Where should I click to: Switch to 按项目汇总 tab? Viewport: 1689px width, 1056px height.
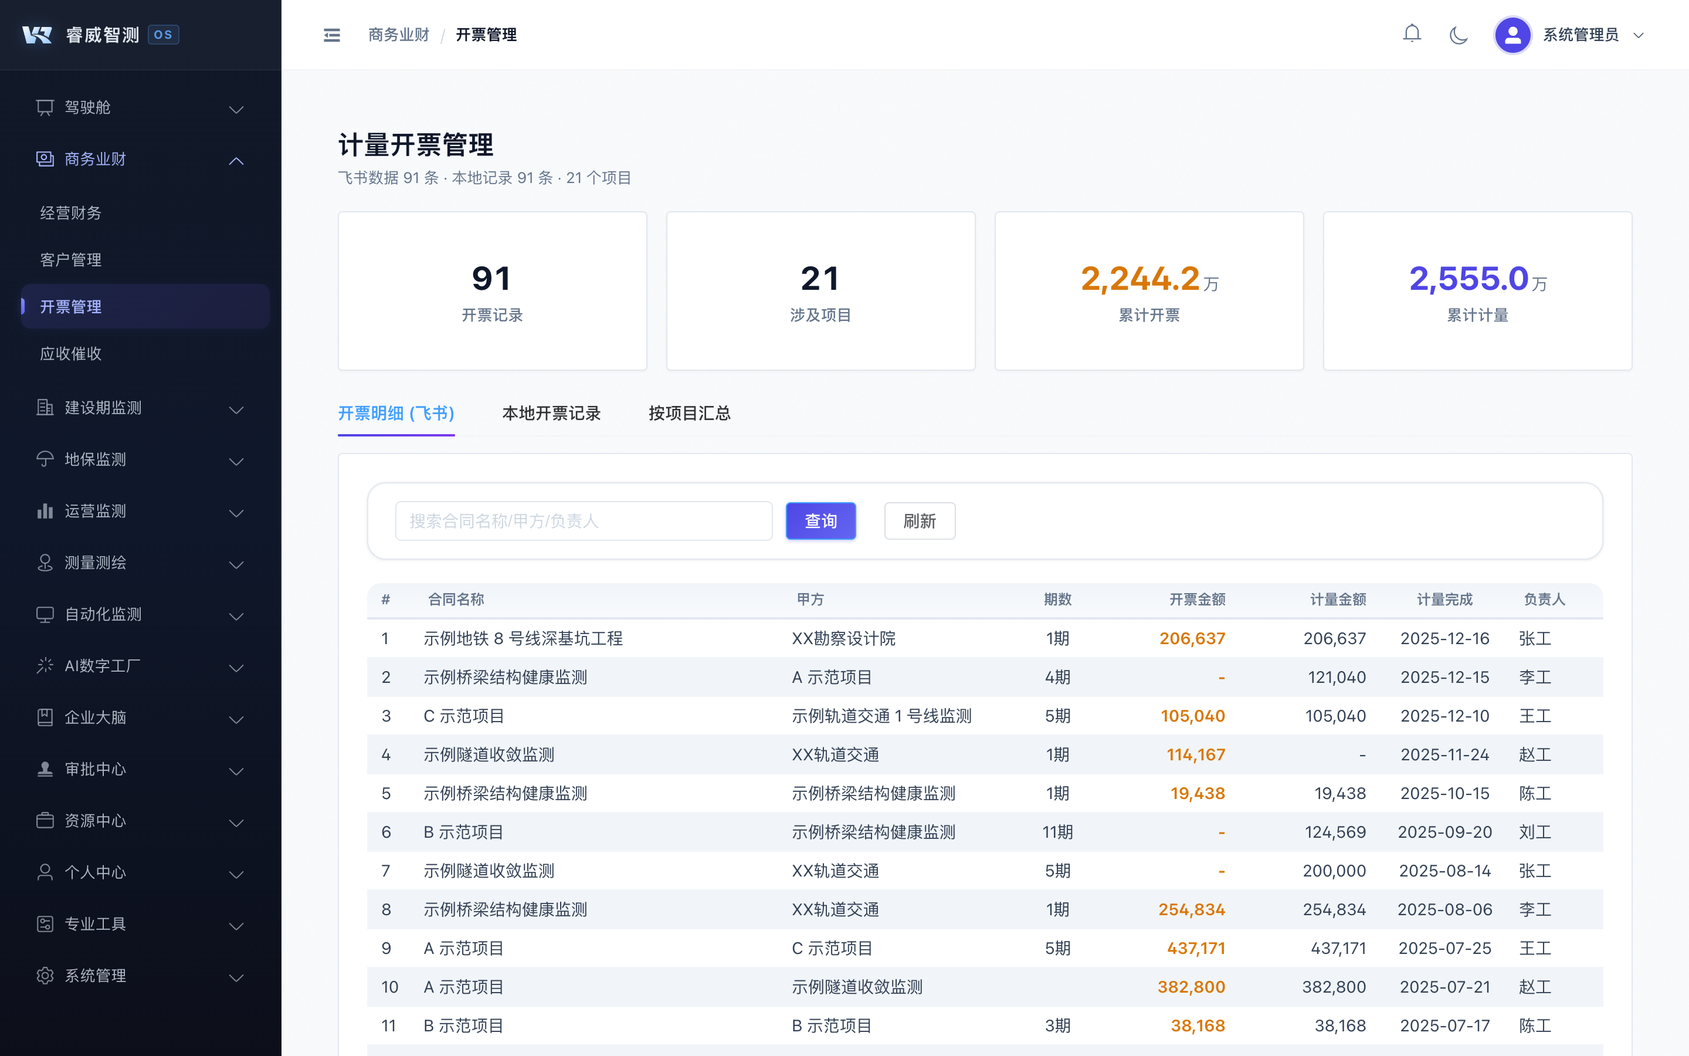tap(689, 414)
